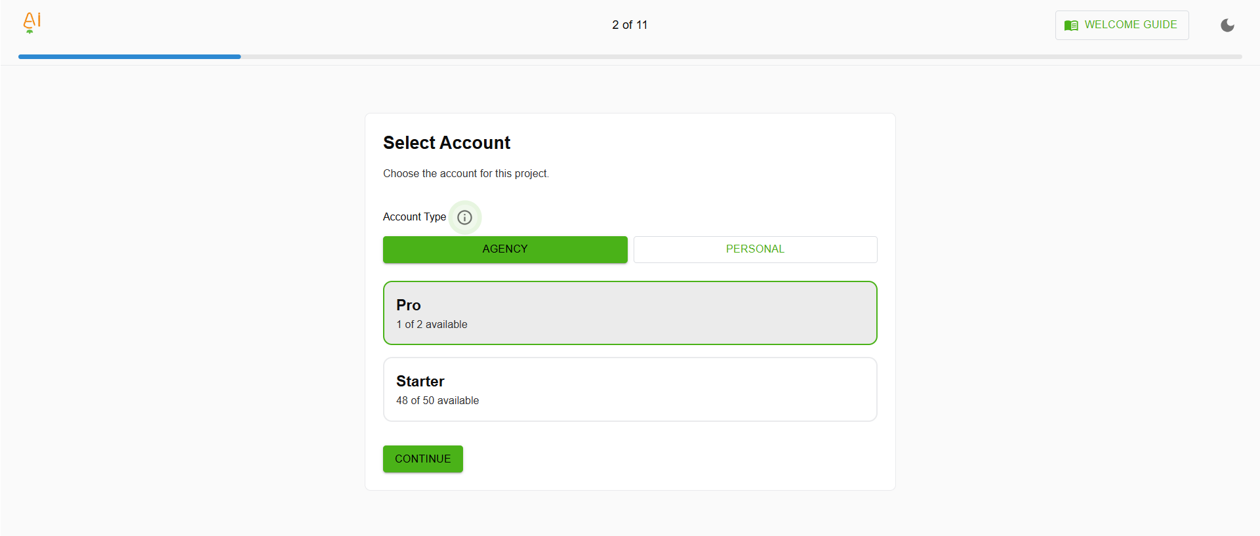The width and height of the screenshot is (1260, 536).
Task: Click the '2 of 11' step indicator
Action: tap(629, 25)
